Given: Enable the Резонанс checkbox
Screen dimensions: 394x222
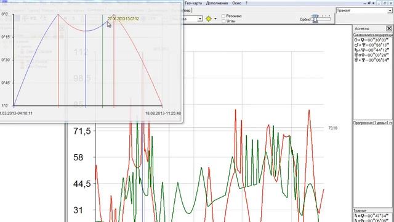Looking at the screenshot, I should pos(223,16).
